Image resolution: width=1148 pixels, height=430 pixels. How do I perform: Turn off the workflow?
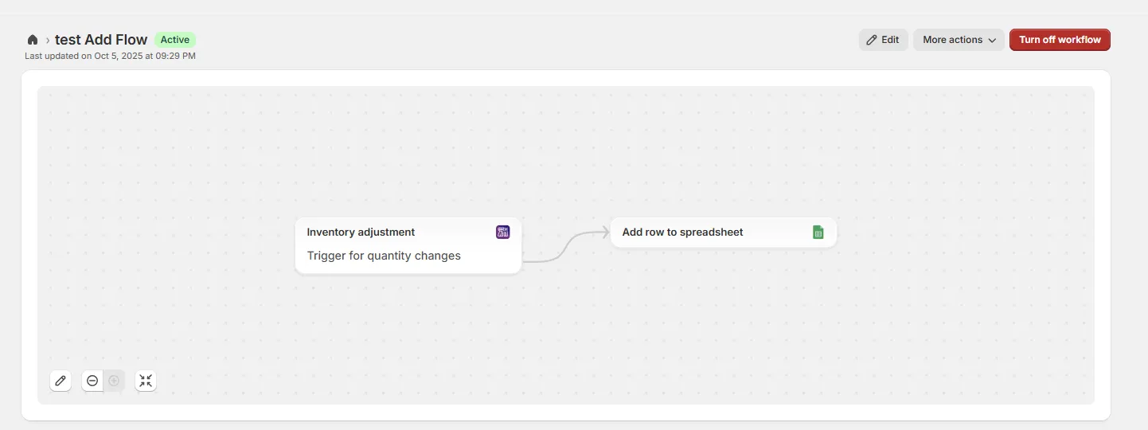(x=1059, y=40)
